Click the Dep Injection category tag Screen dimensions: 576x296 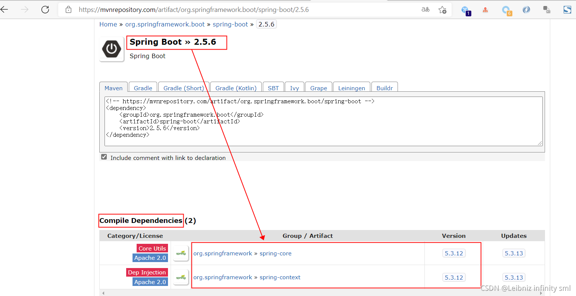147,273
